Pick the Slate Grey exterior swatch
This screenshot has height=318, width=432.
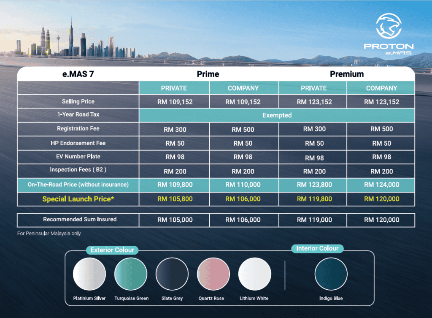(172, 275)
